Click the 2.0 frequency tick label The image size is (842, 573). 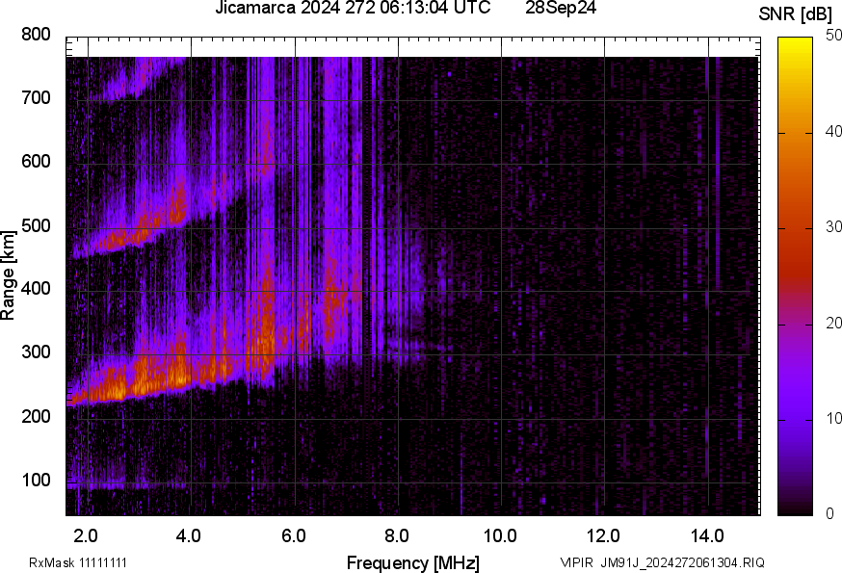pyautogui.click(x=87, y=534)
